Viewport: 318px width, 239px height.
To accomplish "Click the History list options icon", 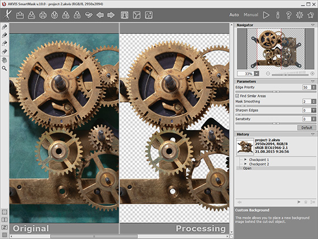I will point(312,202).
